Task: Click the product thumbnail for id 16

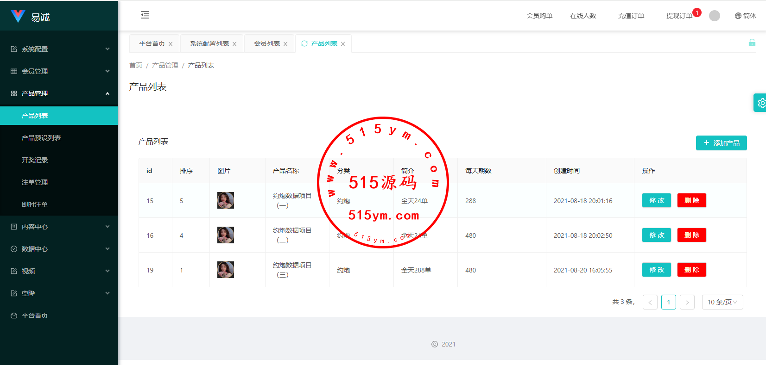Action: pos(226,235)
